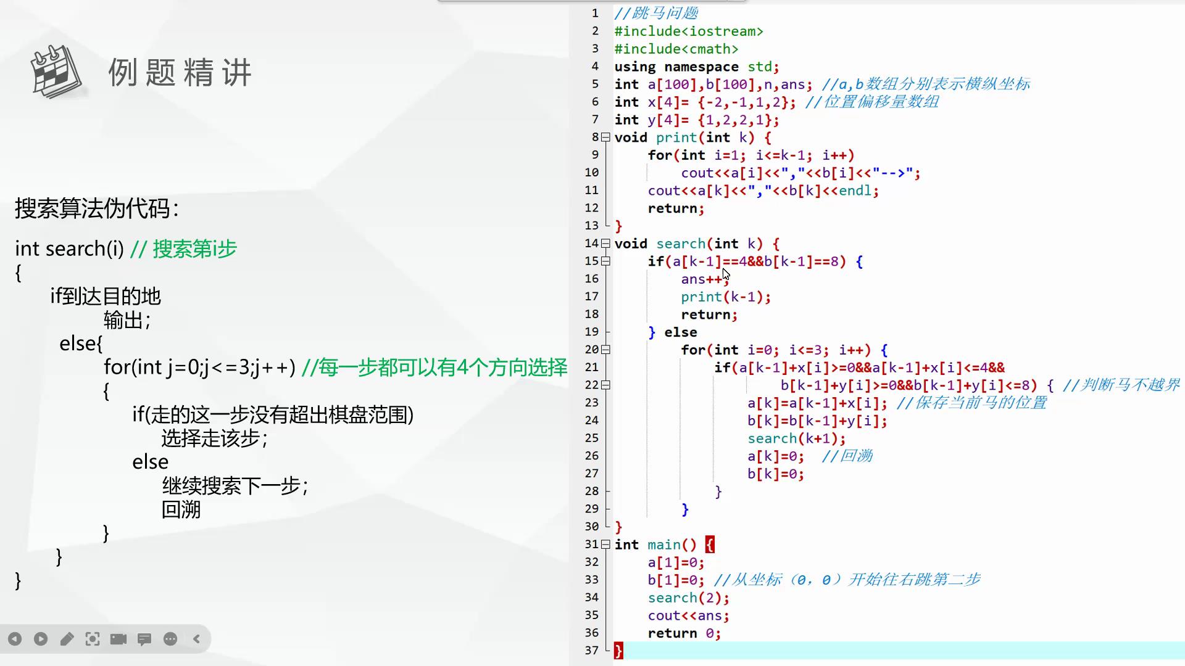Click the 'b[k]=0;' statement
Image resolution: width=1185 pixels, height=666 pixels.
point(776,474)
